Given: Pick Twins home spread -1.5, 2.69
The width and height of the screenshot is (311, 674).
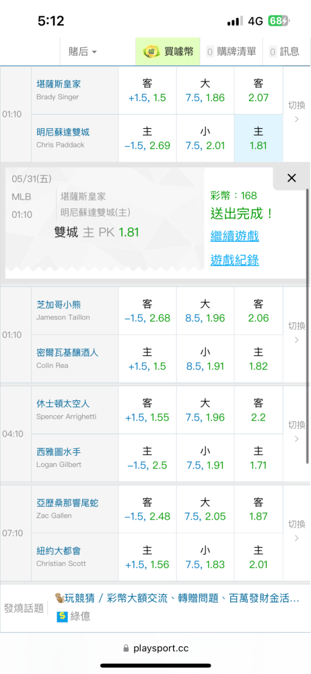Looking at the screenshot, I should pyautogui.click(x=147, y=138).
